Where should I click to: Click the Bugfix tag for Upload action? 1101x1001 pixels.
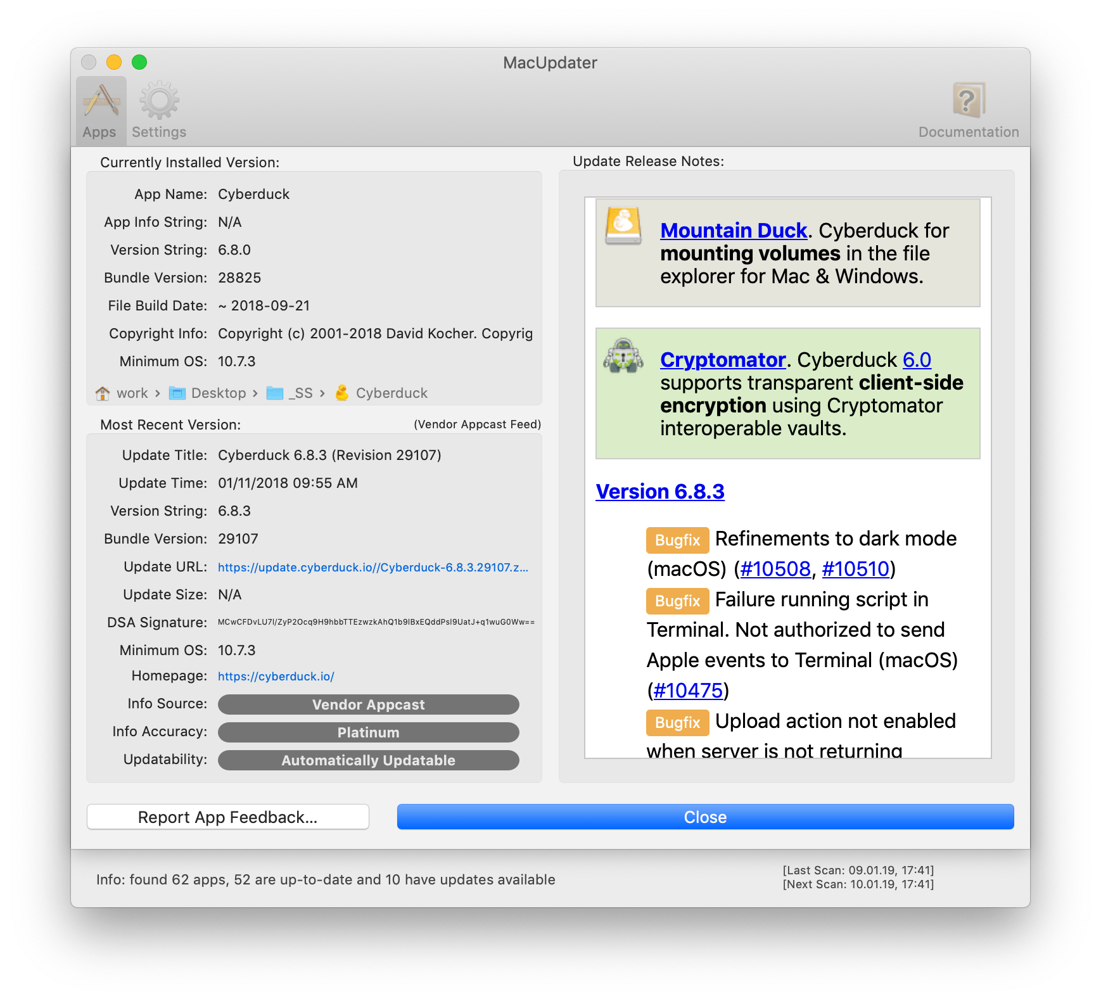pos(677,723)
